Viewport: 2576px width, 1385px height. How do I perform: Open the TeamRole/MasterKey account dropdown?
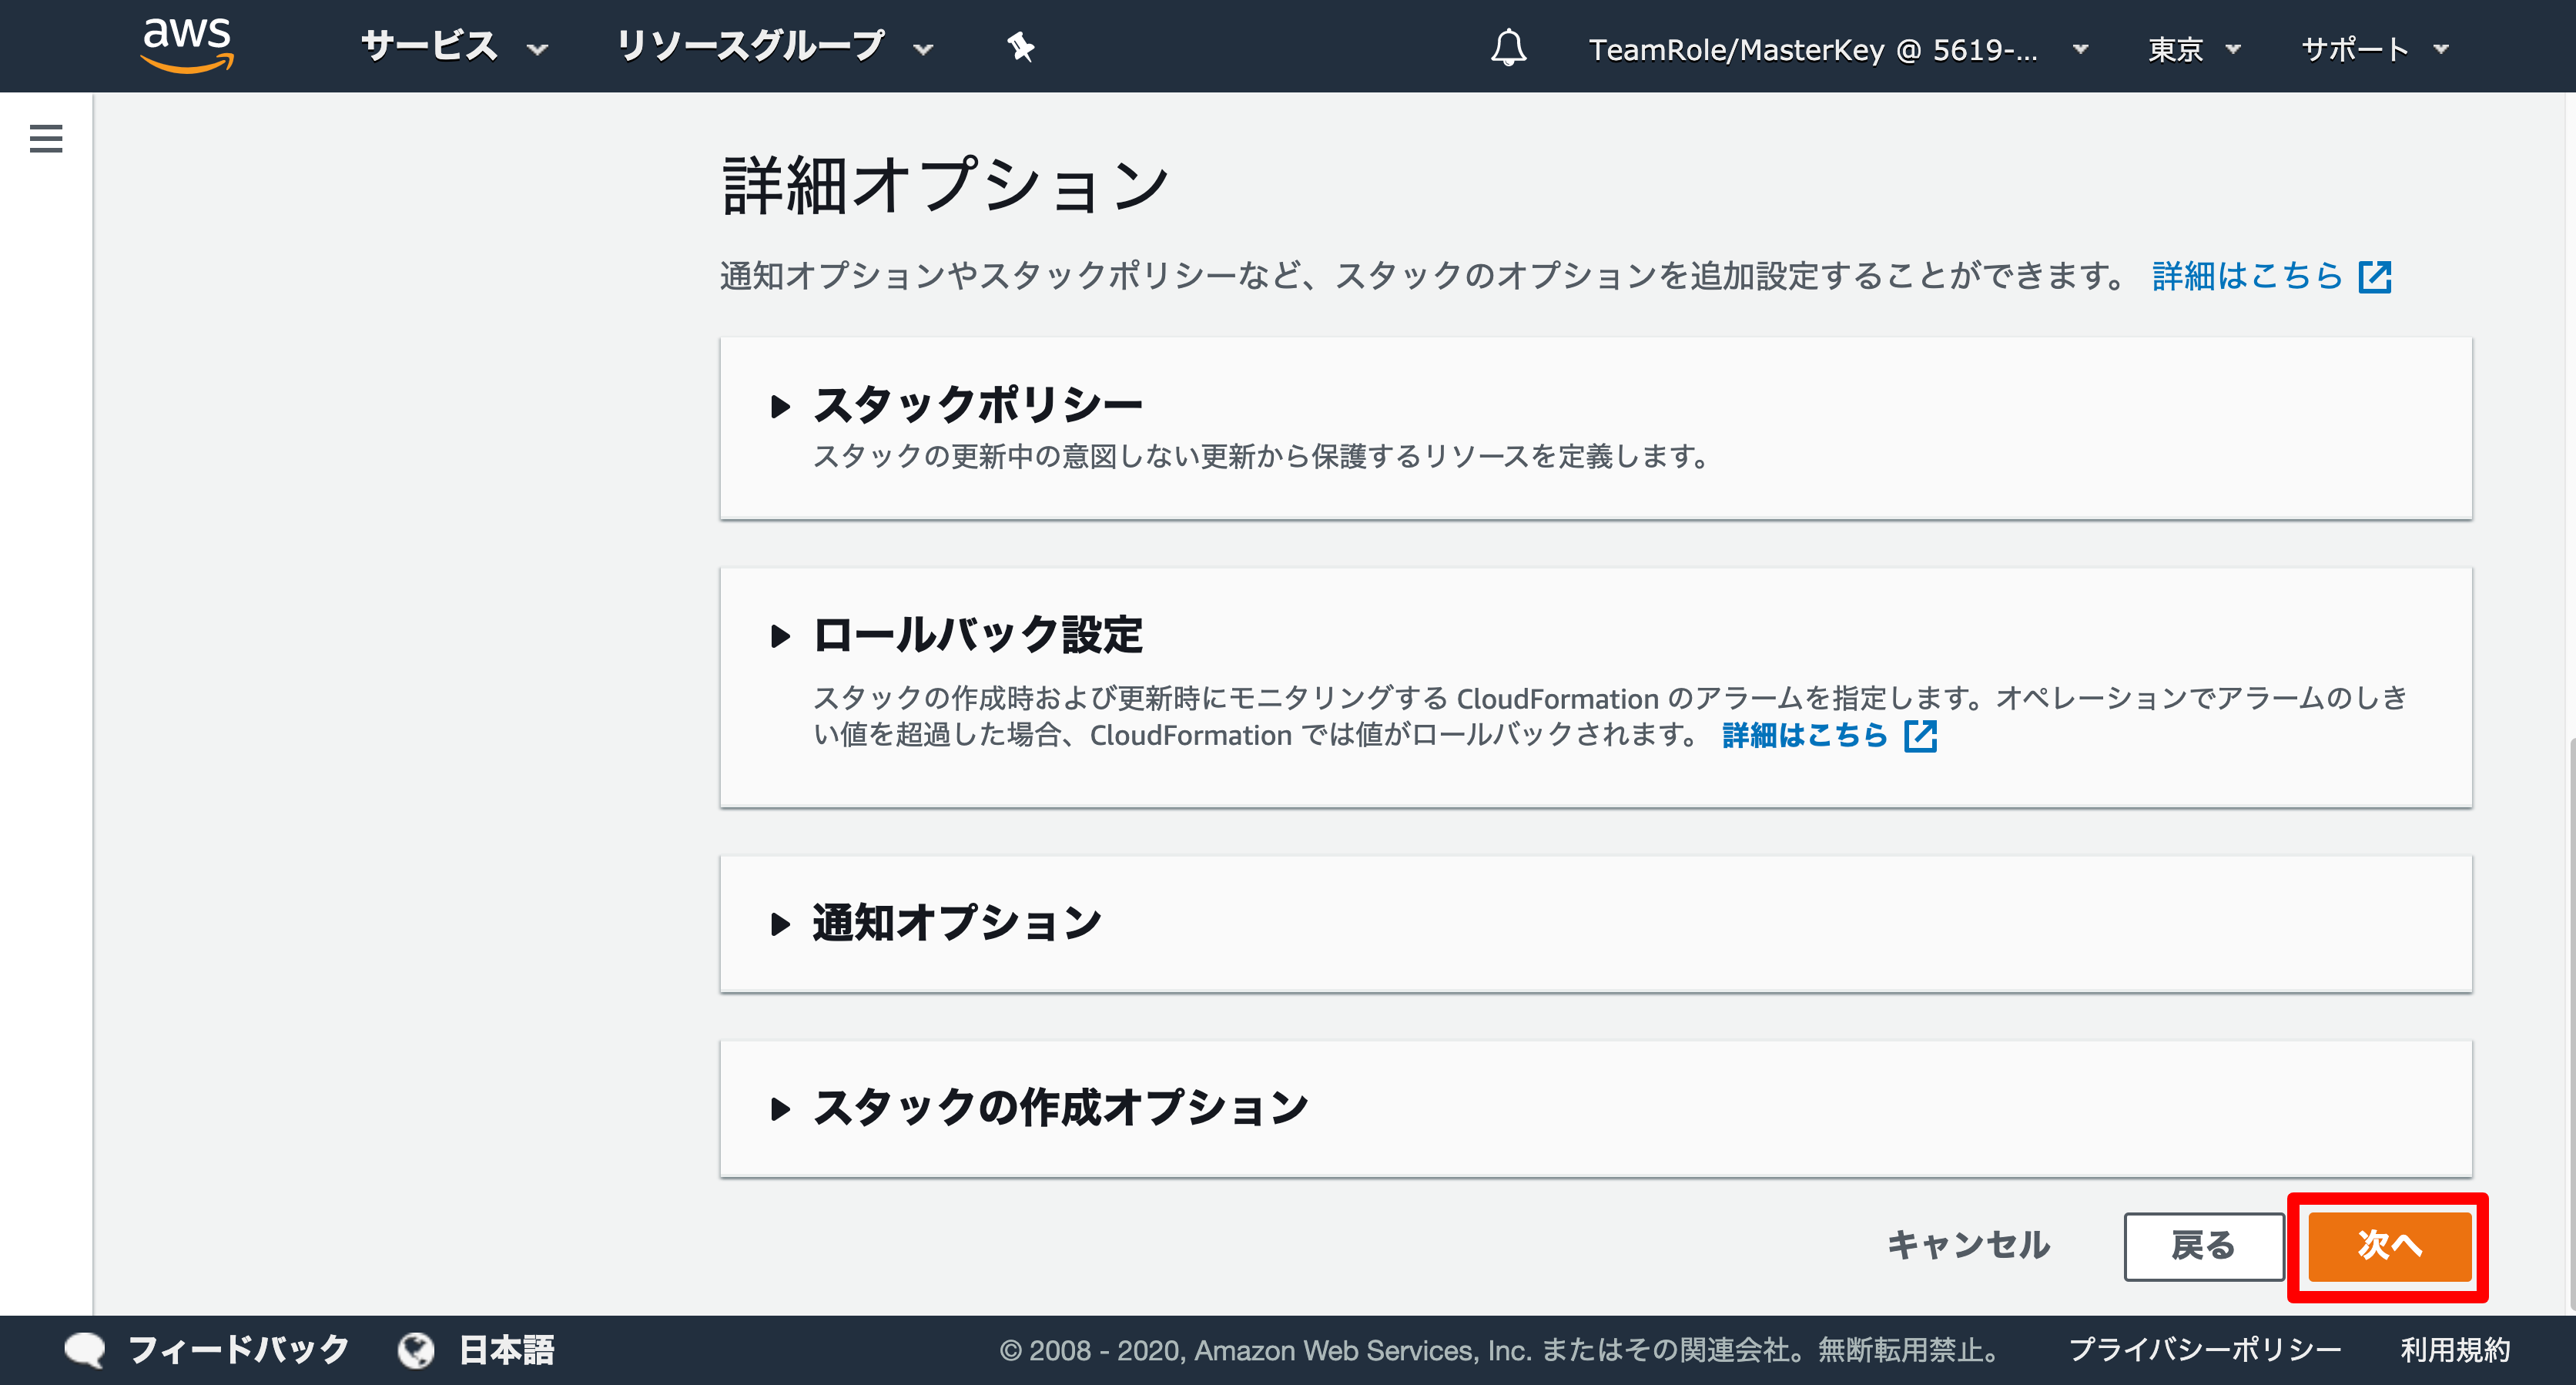coord(1838,49)
